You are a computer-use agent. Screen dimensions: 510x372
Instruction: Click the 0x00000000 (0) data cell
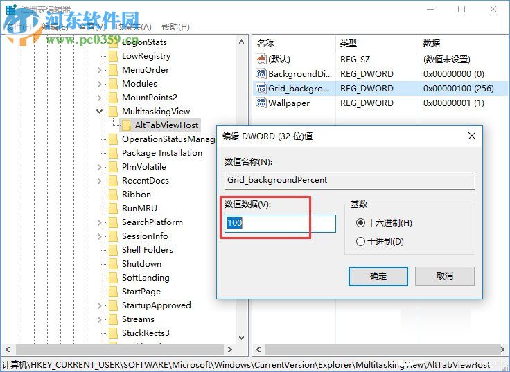tap(453, 74)
